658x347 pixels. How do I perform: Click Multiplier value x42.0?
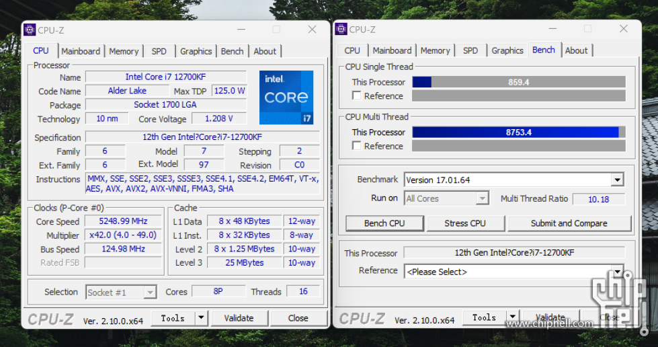tap(123, 235)
